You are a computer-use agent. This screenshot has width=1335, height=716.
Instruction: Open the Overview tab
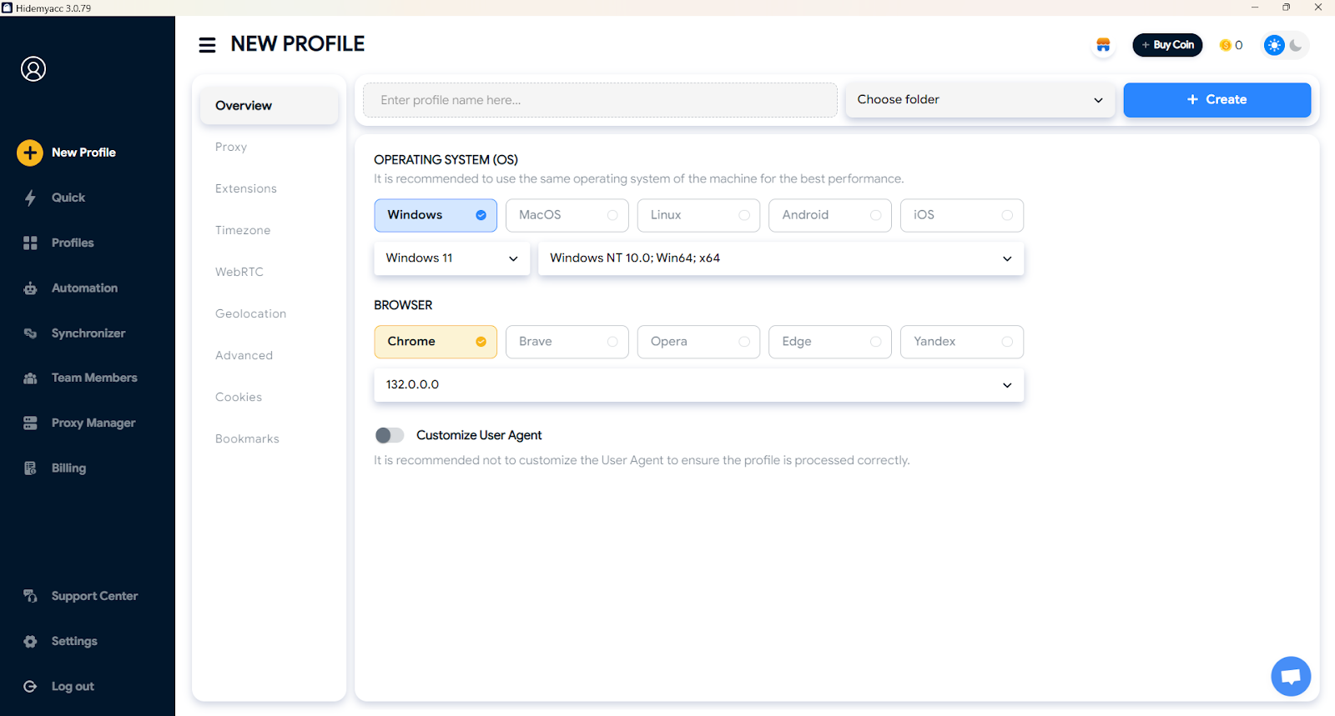click(269, 106)
